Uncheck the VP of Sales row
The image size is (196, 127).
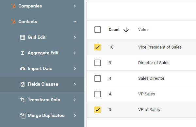98,110
